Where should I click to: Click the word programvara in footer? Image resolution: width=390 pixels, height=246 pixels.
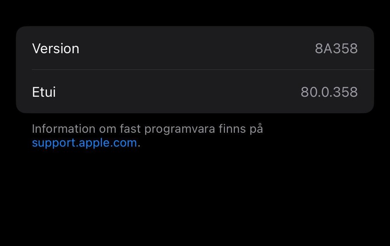click(179, 129)
